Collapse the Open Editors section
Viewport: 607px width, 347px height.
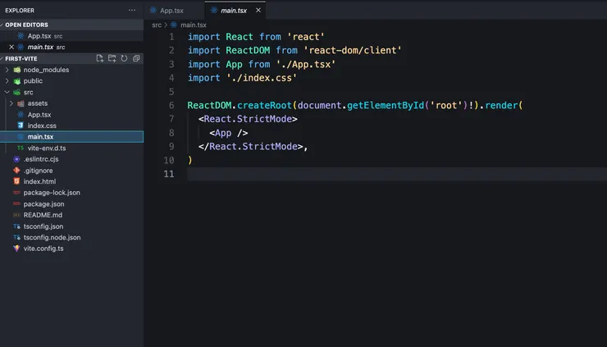coord(26,25)
